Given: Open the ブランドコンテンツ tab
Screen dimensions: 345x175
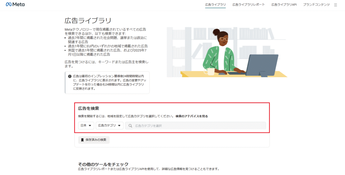Looking at the screenshot, I should [316, 5].
